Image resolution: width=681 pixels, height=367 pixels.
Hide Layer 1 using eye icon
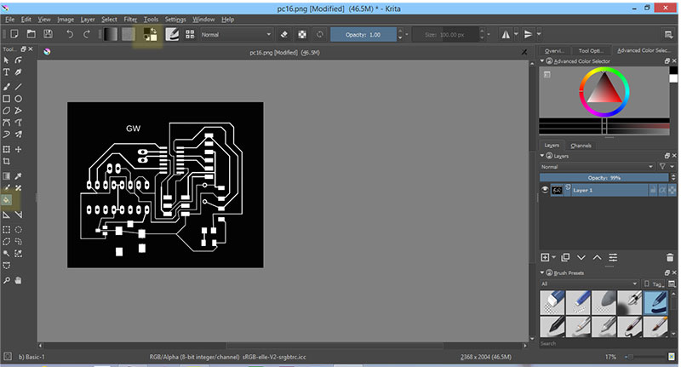point(546,190)
